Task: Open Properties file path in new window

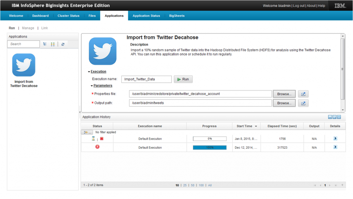Action: (303, 94)
